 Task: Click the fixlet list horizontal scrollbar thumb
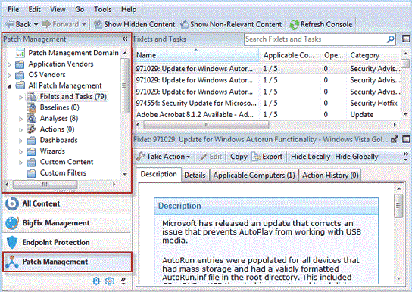pos(206,125)
